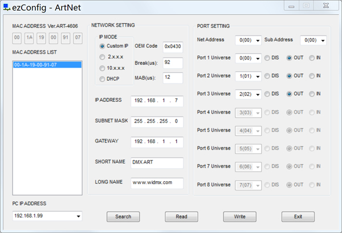
Task: Click the ezConfig app icon in title bar
Action: (6, 7)
